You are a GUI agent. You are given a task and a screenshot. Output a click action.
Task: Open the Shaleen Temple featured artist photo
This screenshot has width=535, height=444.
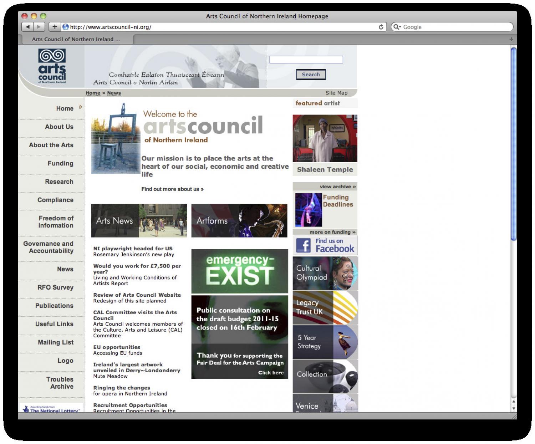[325, 138]
